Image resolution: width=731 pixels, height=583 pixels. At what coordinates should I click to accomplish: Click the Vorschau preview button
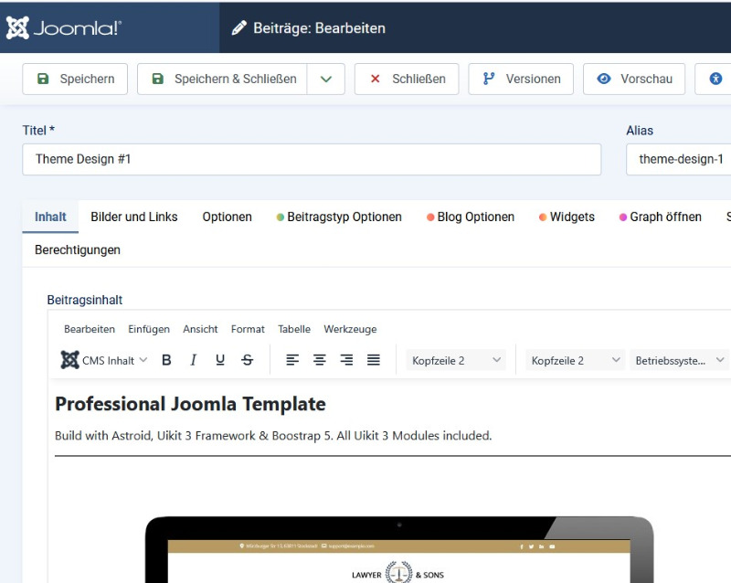pos(634,79)
